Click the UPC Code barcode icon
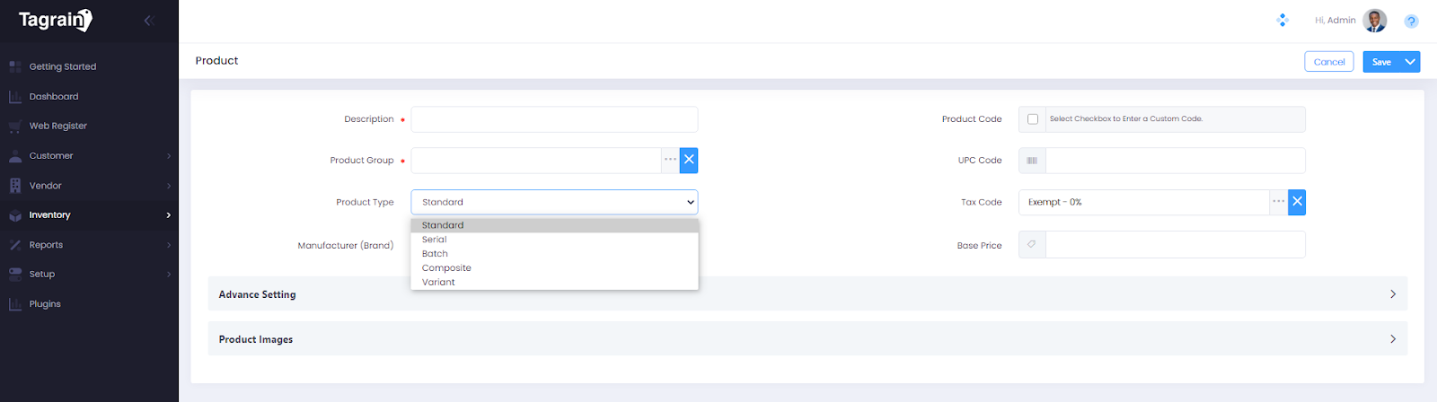Image resolution: width=1437 pixels, height=402 pixels. pyautogui.click(x=1032, y=161)
